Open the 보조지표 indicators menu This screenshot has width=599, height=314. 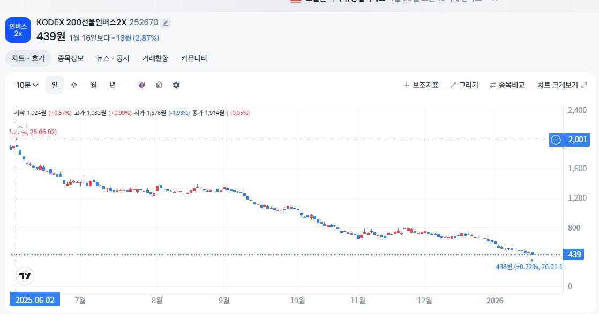(421, 85)
